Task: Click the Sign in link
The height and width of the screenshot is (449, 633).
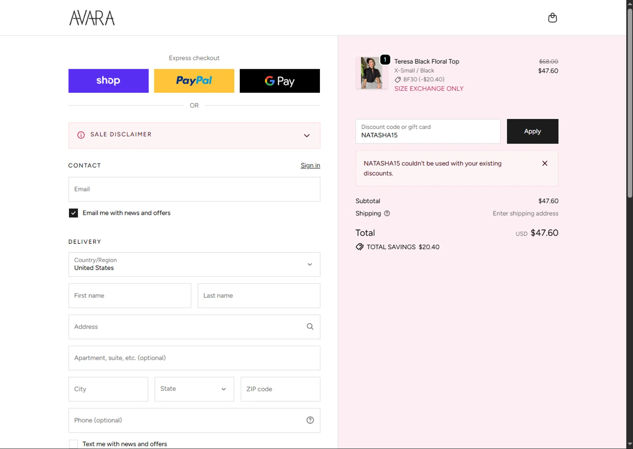Action: point(310,165)
